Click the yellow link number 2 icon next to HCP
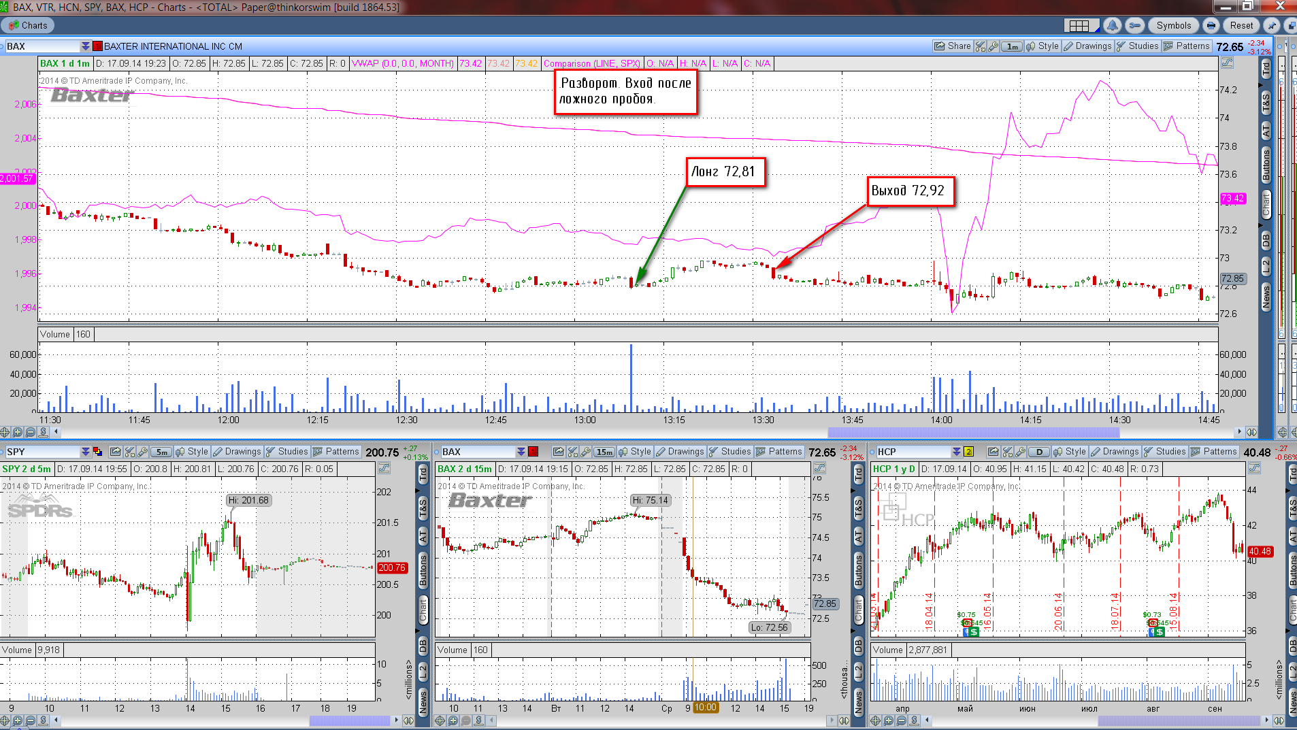This screenshot has width=1297, height=730. tap(968, 452)
